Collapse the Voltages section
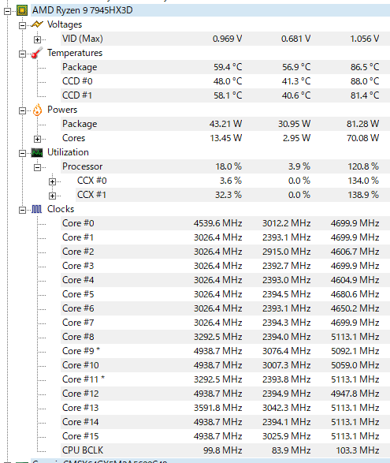The image size is (390, 463). 22,25
